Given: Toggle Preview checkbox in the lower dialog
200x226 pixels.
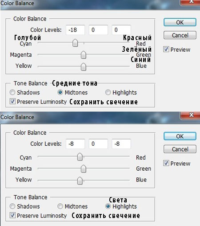Looking at the screenshot, I should click(x=166, y=163).
